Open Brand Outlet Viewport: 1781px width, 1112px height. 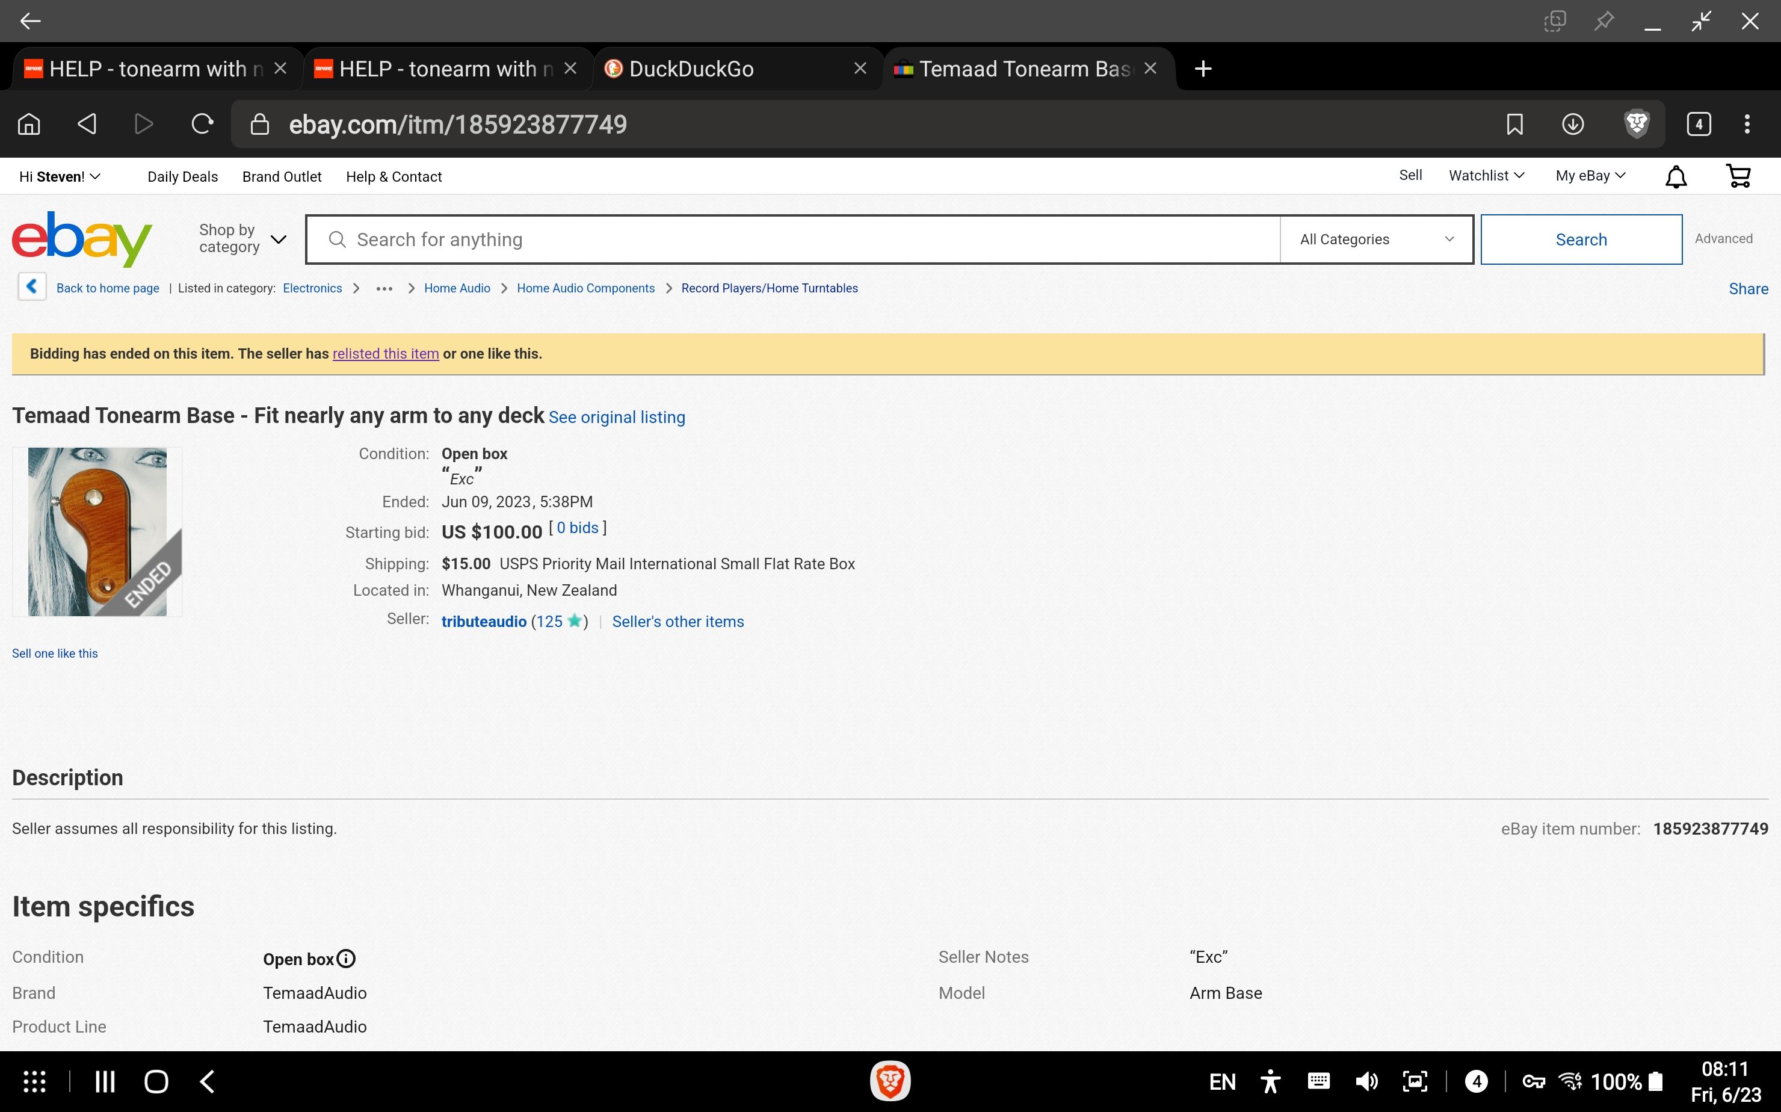(282, 176)
